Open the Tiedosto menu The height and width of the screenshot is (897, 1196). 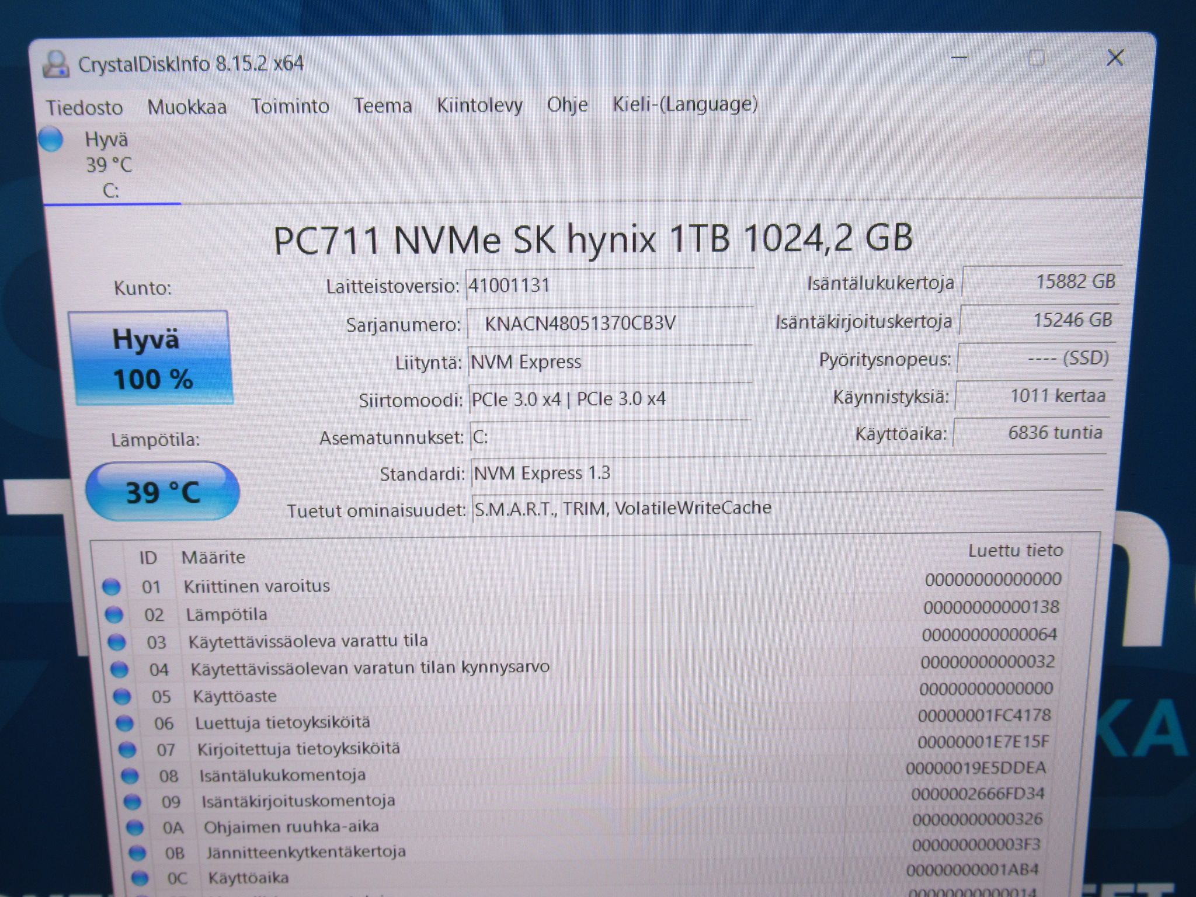point(85,107)
